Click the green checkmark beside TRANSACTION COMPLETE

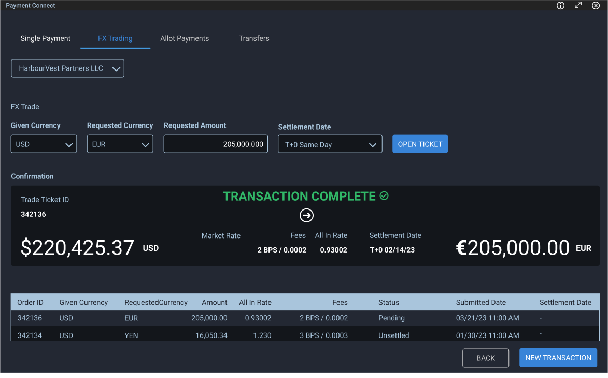384,196
